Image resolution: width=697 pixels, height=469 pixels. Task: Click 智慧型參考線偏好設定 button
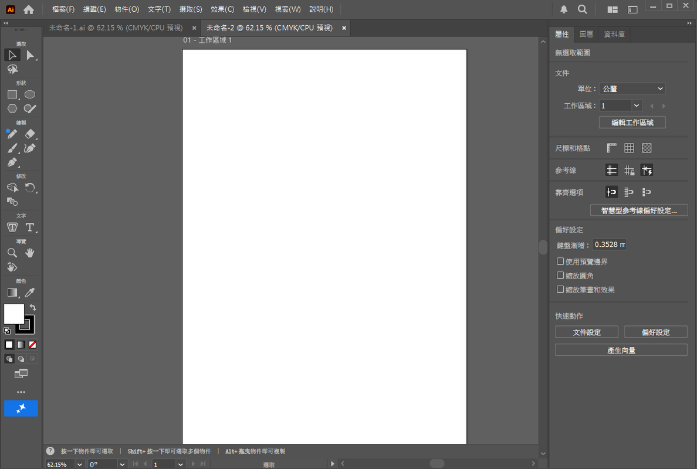click(639, 210)
